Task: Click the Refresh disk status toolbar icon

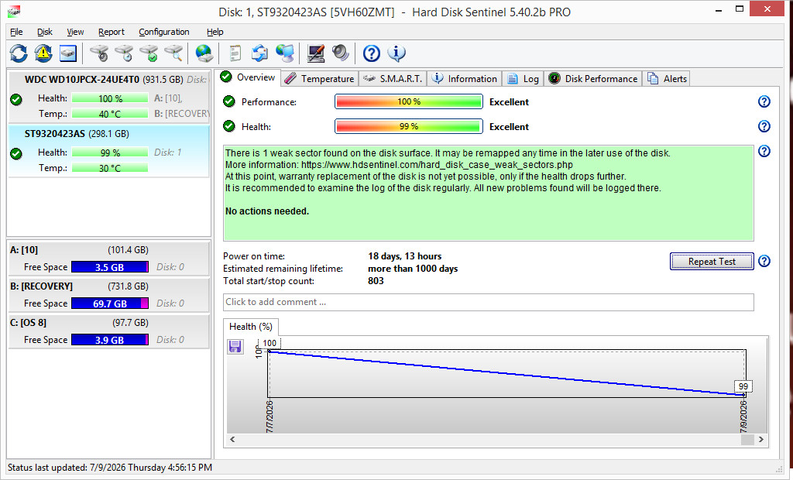Action: click(x=19, y=53)
